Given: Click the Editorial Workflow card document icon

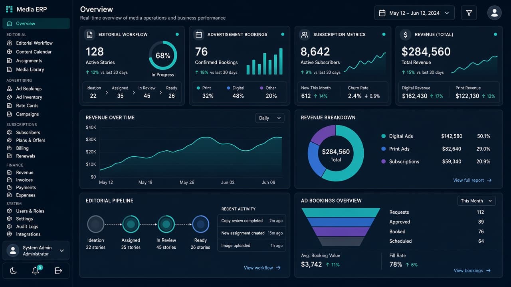Looking at the screenshot, I should pyautogui.click(x=90, y=35).
